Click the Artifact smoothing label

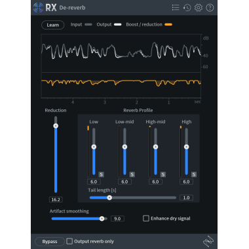click(x=69, y=211)
